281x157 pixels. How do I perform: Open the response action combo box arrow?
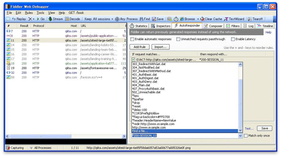point(240,136)
